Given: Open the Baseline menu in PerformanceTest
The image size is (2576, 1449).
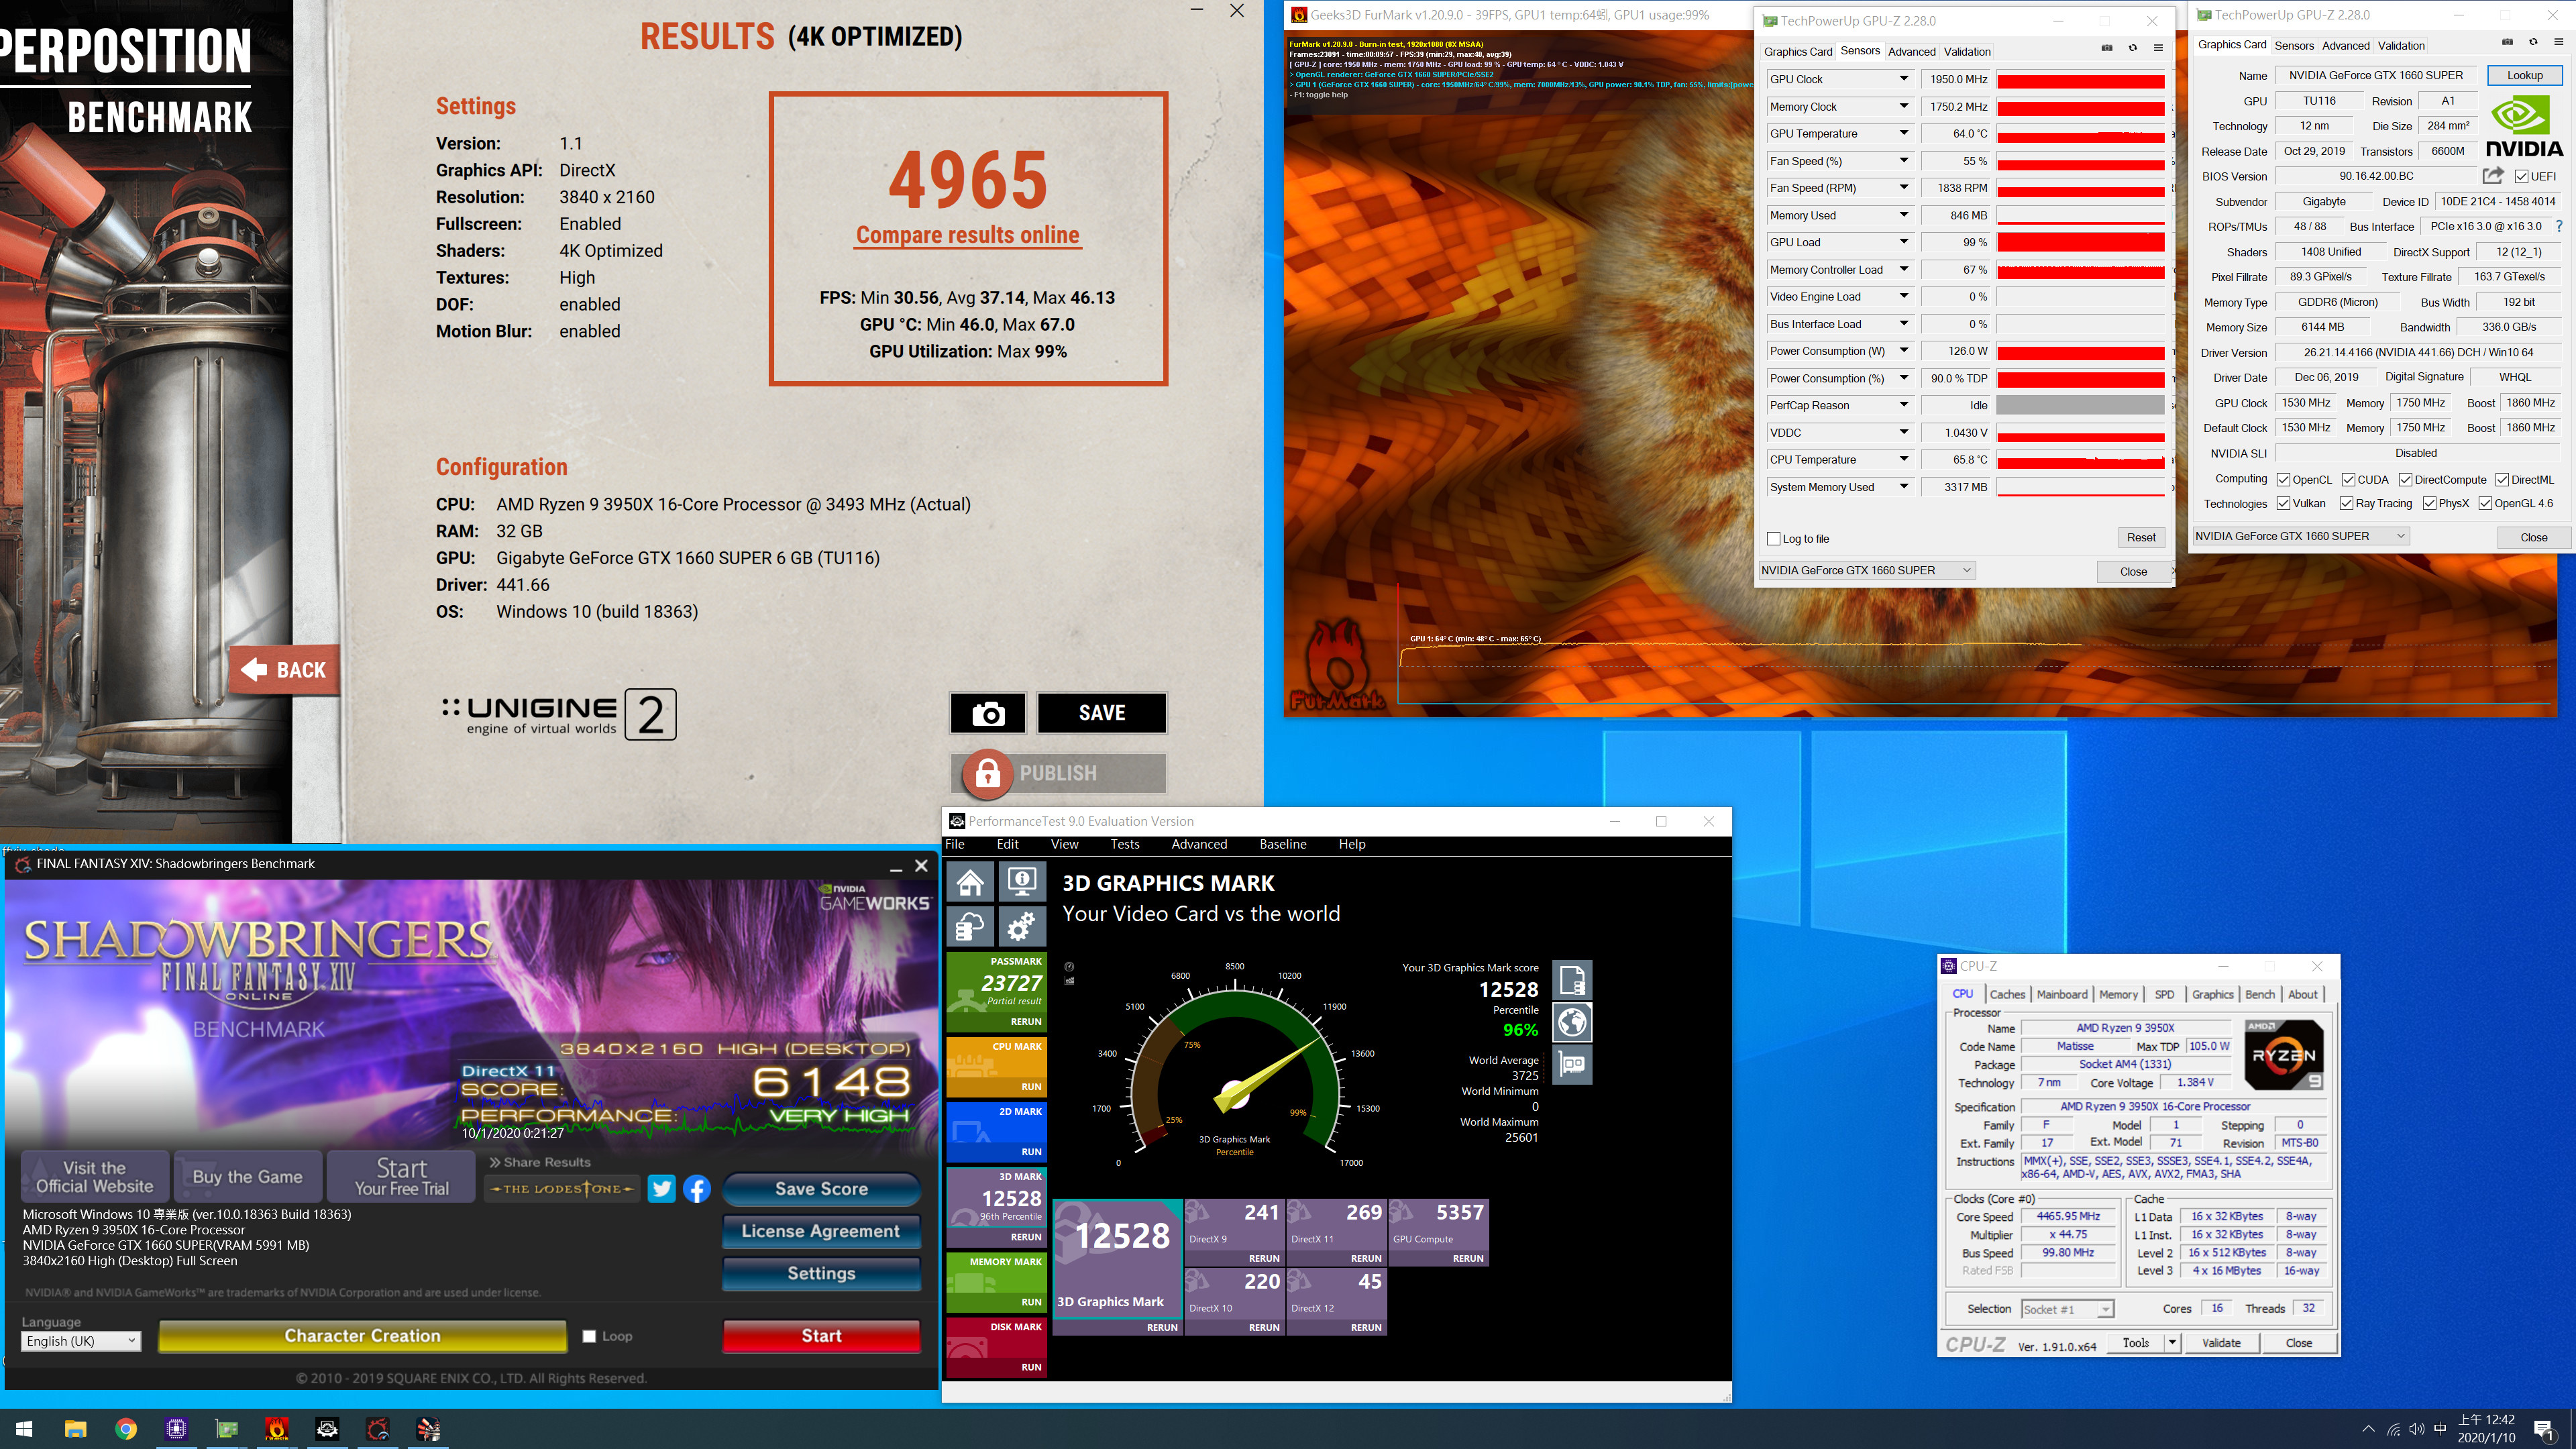Looking at the screenshot, I should point(1283,844).
